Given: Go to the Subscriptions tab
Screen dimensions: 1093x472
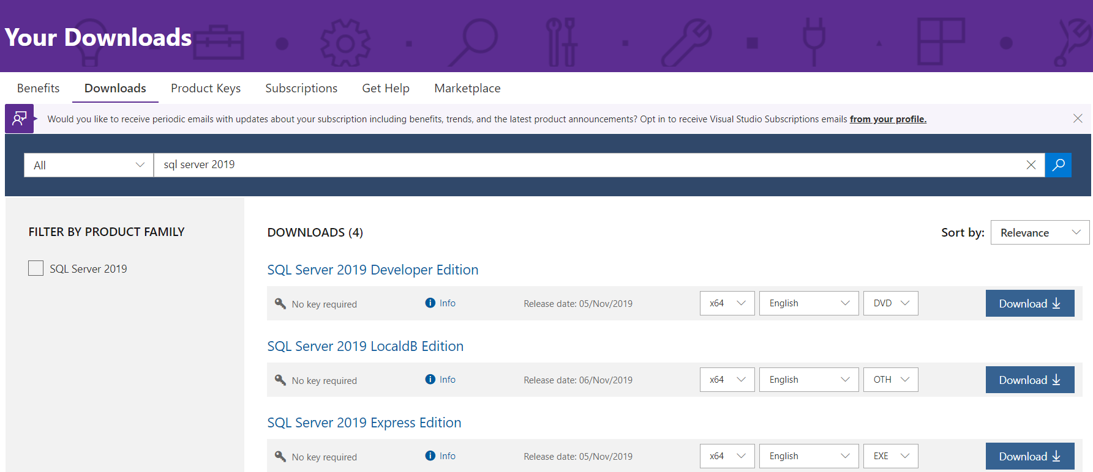Looking at the screenshot, I should pyautogui.click(x=301, y=89).
